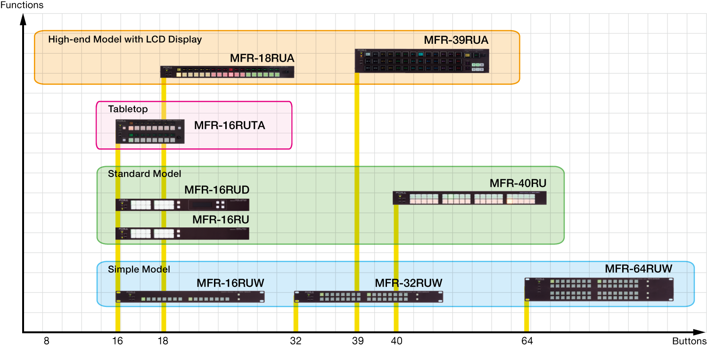Select the MFR-16RUD text label
This screenshot has width=707, height=347.
[216, 190]
